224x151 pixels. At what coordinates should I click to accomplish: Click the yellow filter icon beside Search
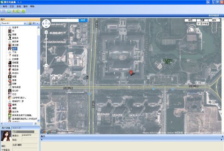coord(30,23)
